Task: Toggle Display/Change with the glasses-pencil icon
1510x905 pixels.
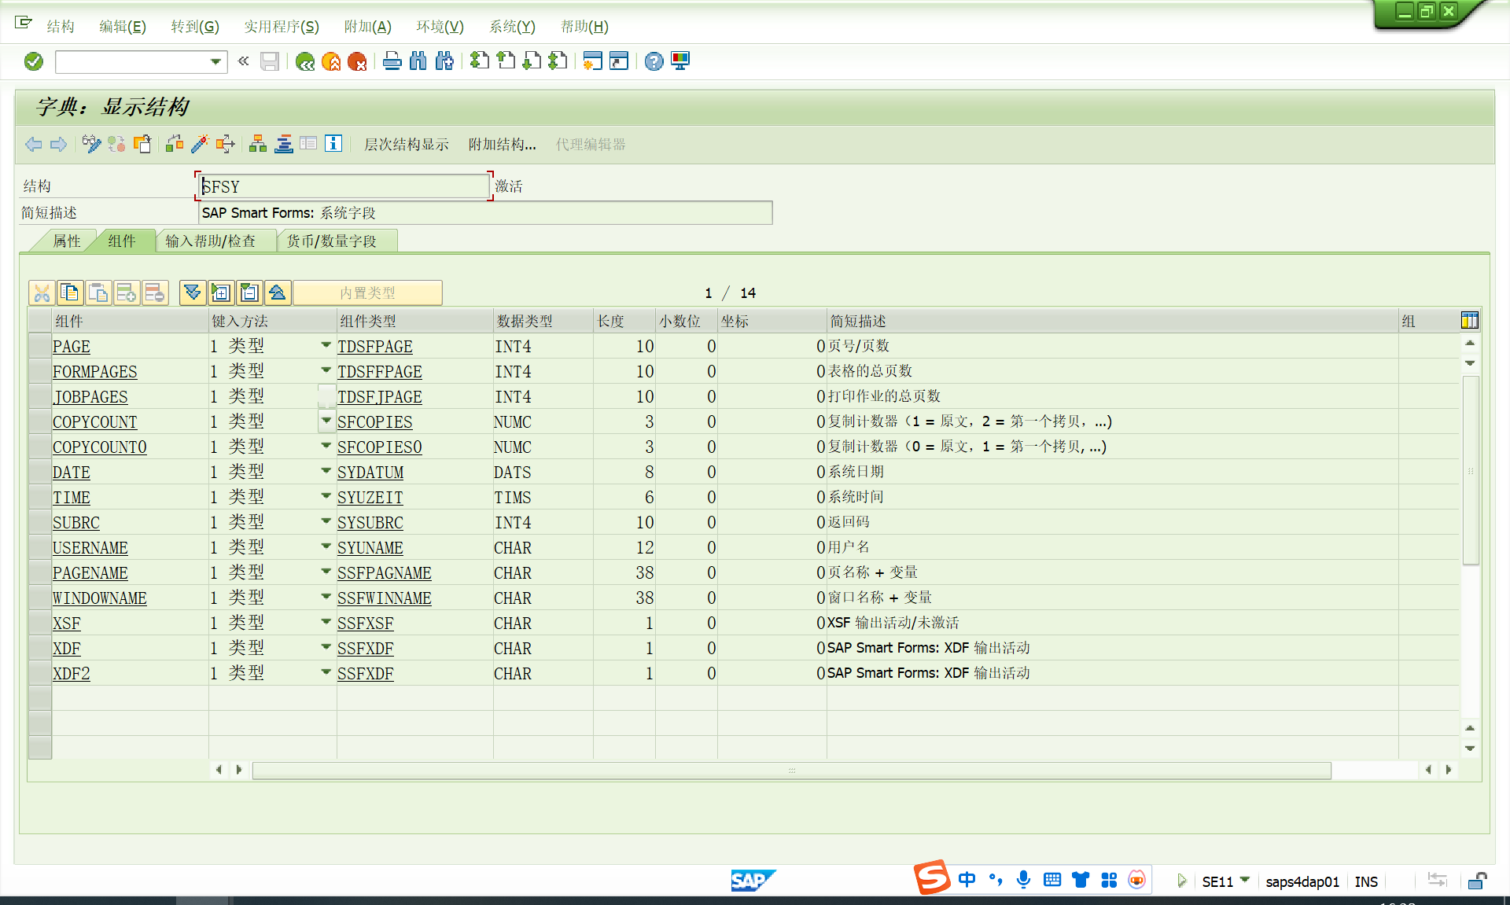Action: (91, 144)
